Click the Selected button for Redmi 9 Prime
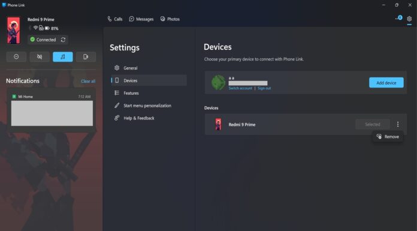 pyautogui.click(x=373, y=124)
